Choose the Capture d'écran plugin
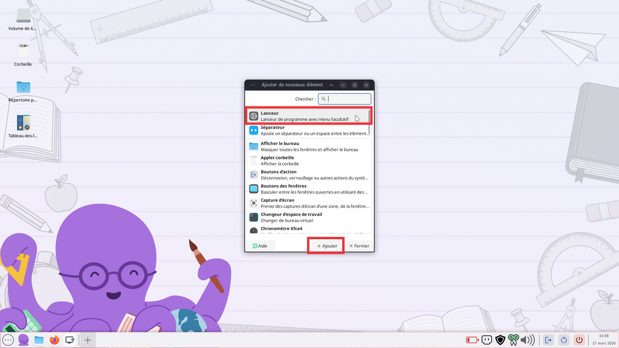Screen dimensions: 619x348 pos(308,203)
